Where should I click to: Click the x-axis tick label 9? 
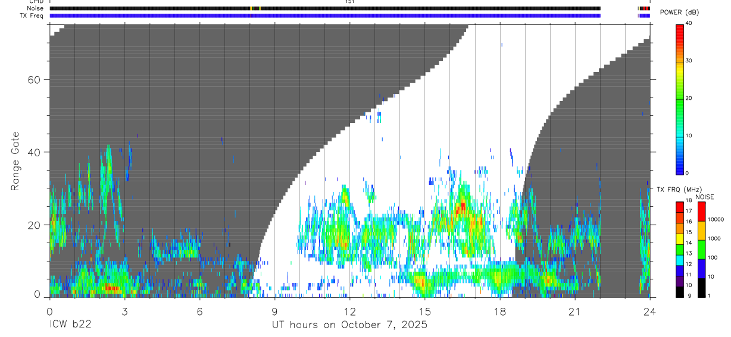click(x=274, y=311)
